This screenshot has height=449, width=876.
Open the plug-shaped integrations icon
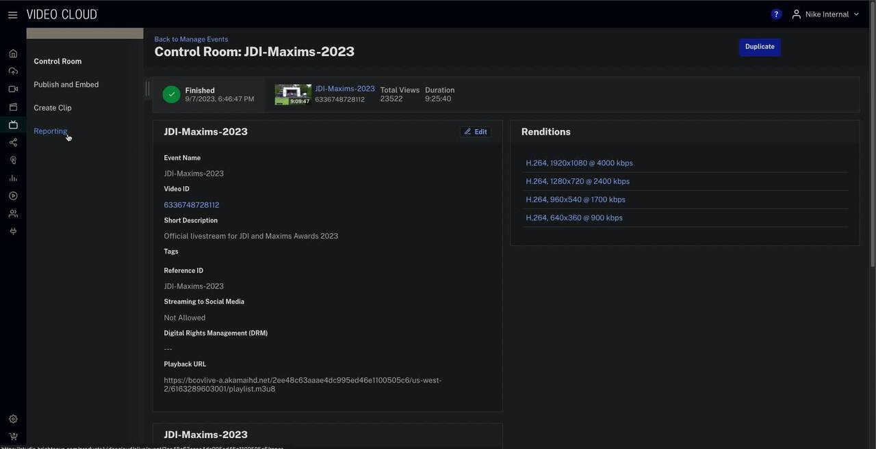tap(13, 231)
